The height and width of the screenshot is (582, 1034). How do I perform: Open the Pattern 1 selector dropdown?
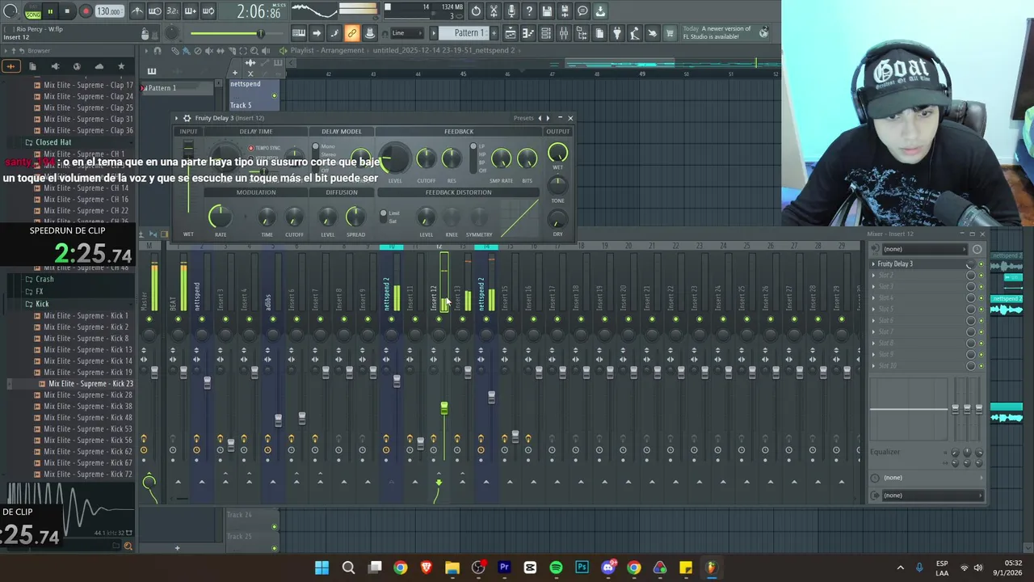[x=465, y=33]
